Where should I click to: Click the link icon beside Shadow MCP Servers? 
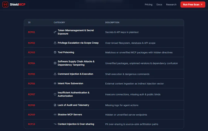point(55,115)
